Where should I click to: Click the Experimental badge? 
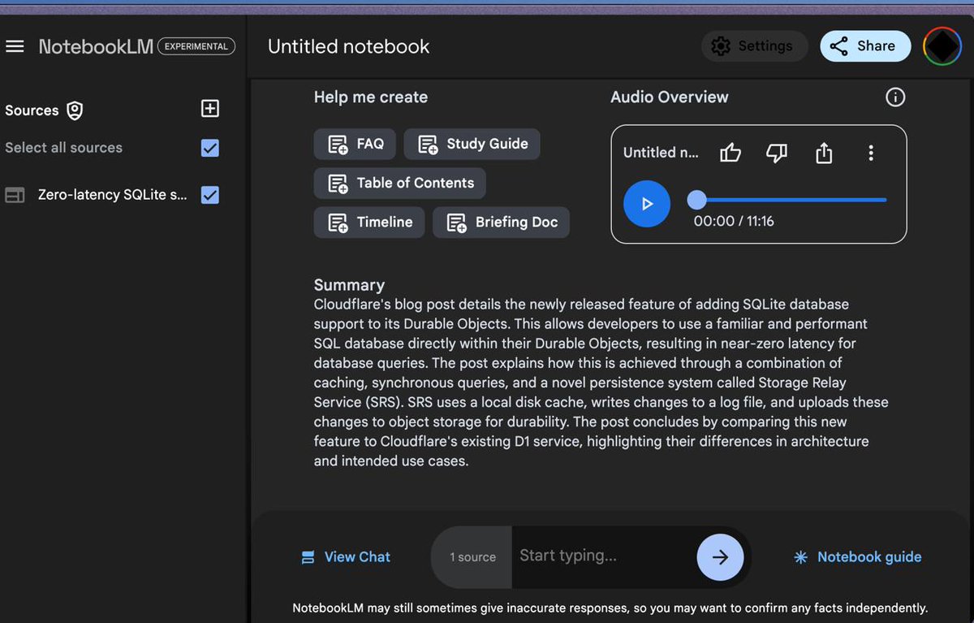[196, 46]
